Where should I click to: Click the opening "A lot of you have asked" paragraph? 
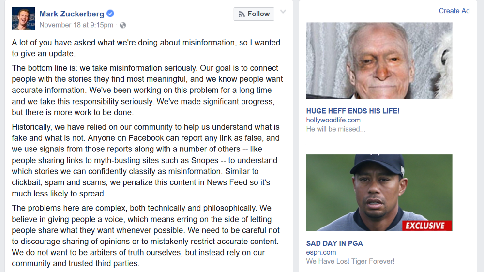tap(146, 48)
